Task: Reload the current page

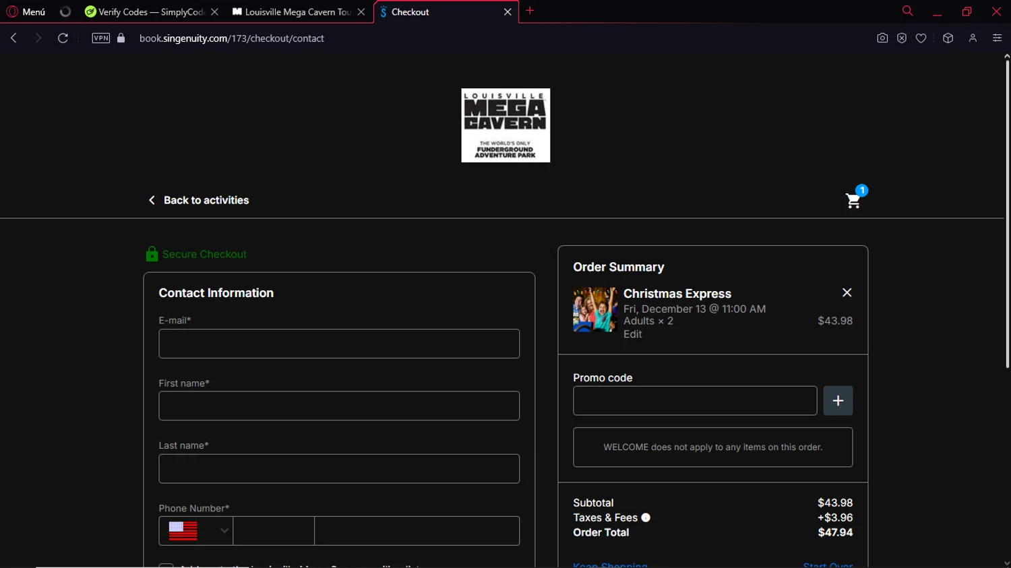Action: point(63,38)
